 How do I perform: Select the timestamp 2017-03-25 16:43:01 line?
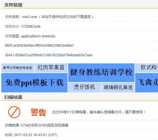point(31,135)
